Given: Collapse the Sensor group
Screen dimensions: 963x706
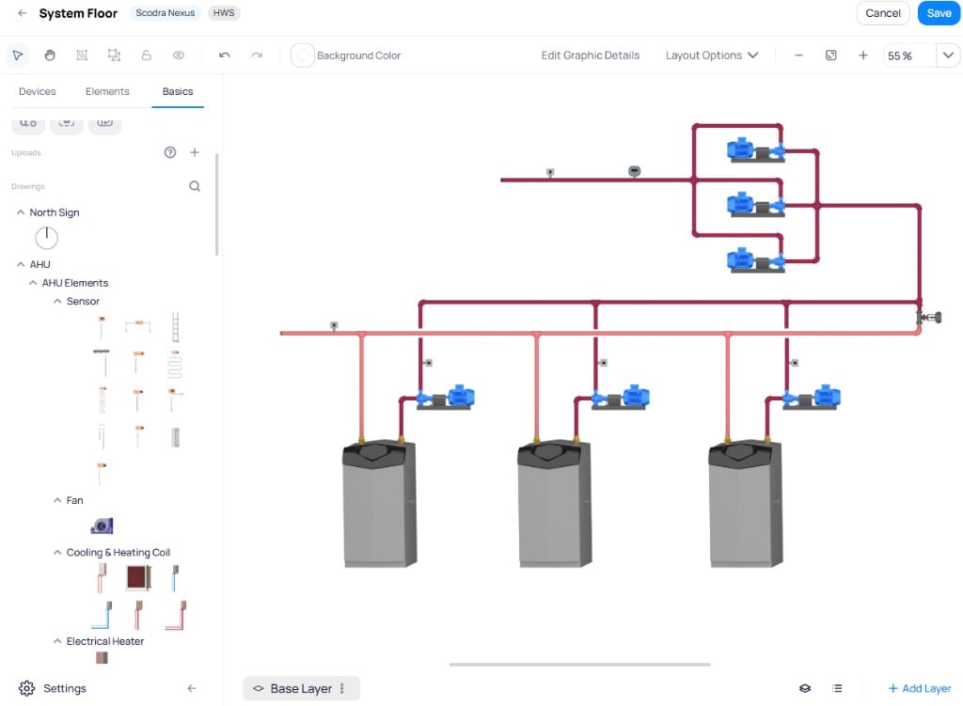Looking at the screenshot, I should [x=57, y=301].
